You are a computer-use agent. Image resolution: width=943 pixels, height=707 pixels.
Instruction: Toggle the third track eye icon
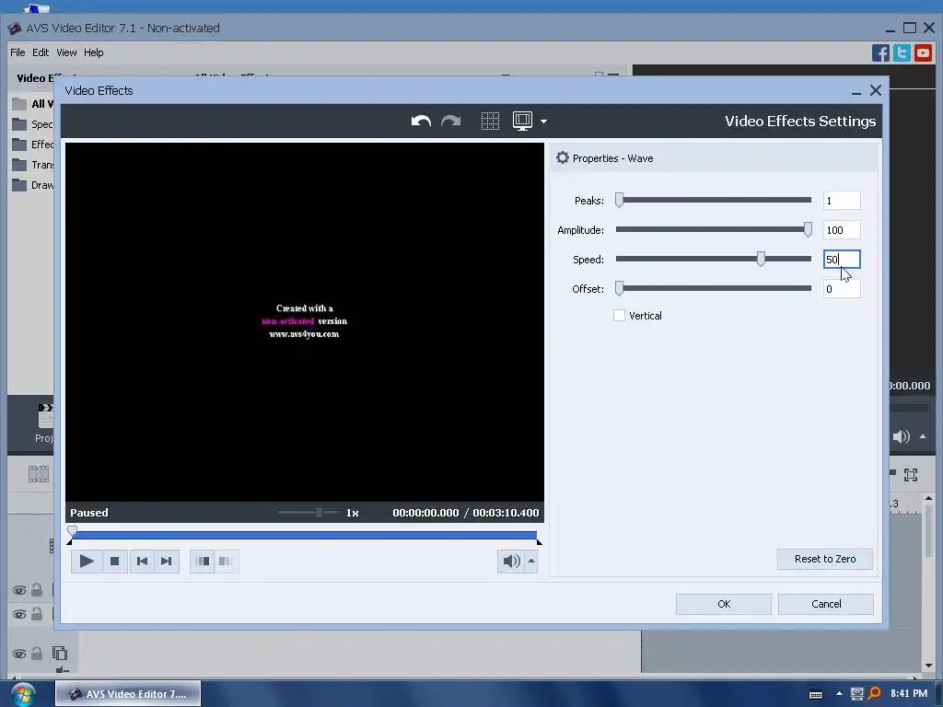pyautogui.click(x=19, y=655)
